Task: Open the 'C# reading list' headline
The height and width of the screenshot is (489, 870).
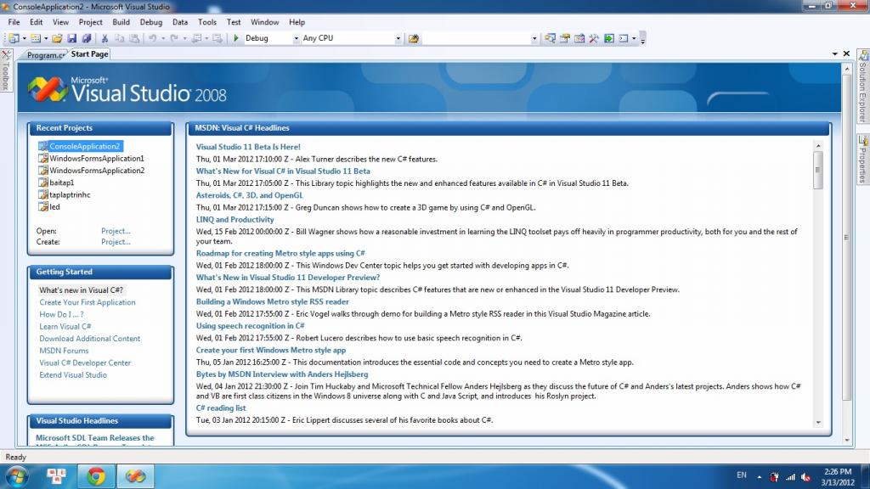Action: pos(221,408)
